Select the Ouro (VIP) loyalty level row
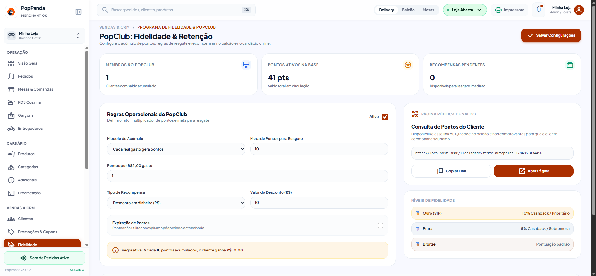Image resolution: width=596 pixels, height=276 pixels. [x=492, y=213]
